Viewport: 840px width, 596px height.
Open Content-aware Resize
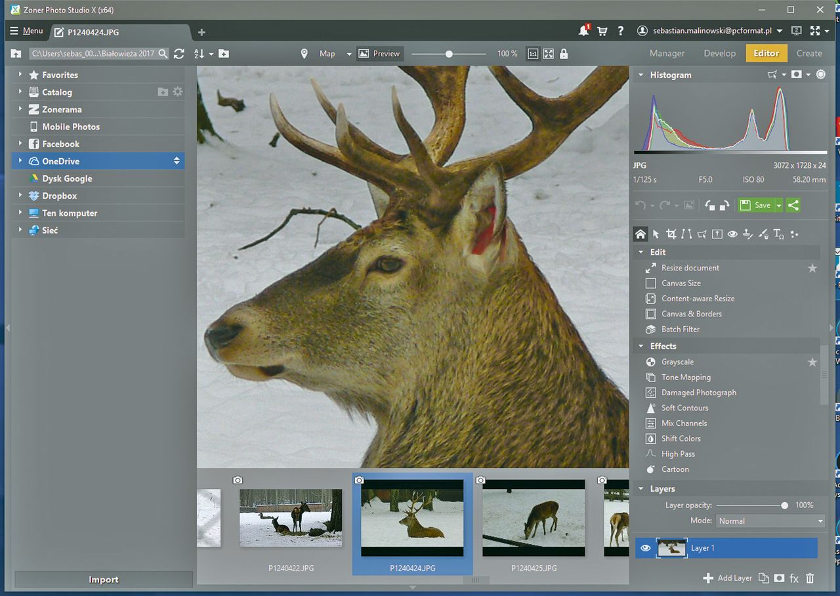698,299
